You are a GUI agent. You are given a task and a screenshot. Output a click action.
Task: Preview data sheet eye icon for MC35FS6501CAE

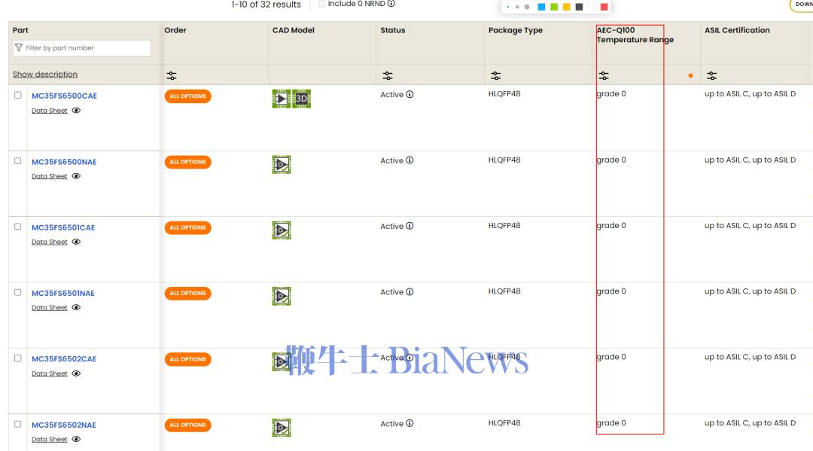coord(76,242)
